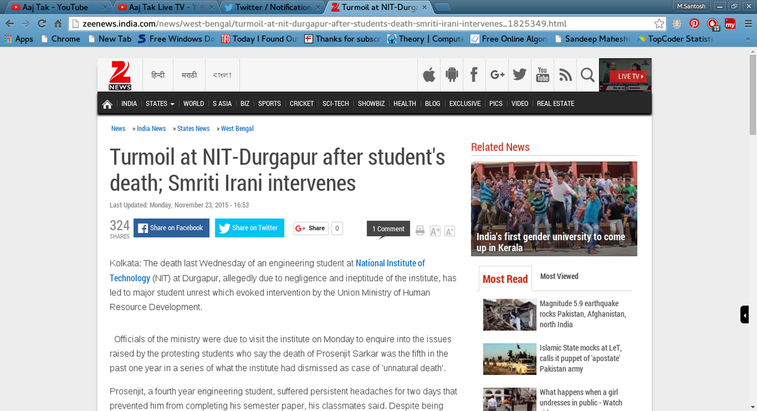Click the red 'my' extension icon

coord(731,23)
